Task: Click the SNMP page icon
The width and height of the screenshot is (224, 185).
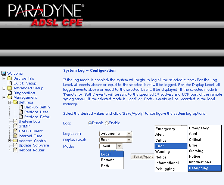Action: click(x=15, y=126)
